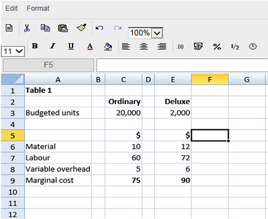Align text right
The width and height of the screenshot is (268, 219).
click(162, 46)
